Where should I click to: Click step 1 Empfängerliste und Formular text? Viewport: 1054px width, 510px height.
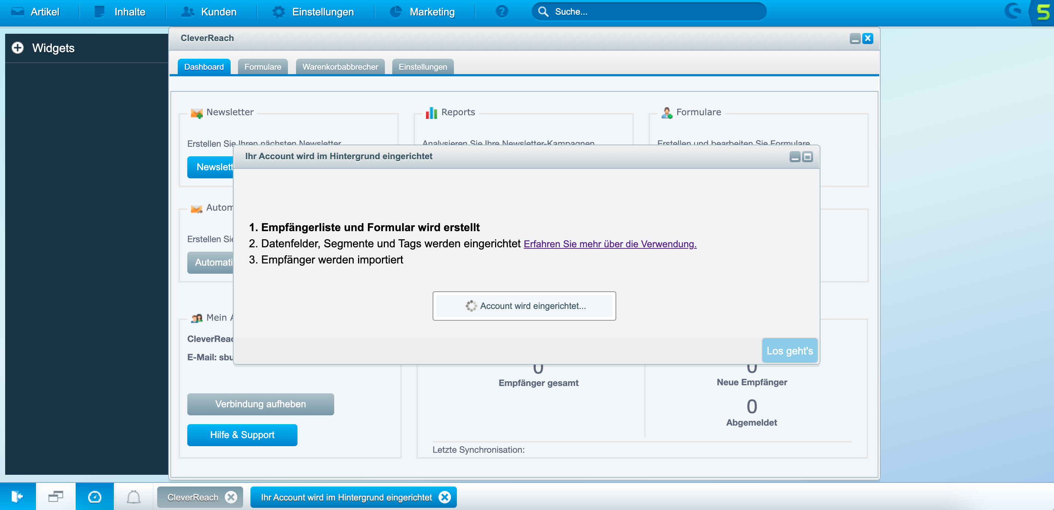coord(370,227)
